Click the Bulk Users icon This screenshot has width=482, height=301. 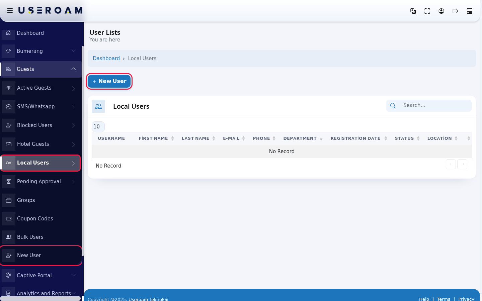coord(9,237)
